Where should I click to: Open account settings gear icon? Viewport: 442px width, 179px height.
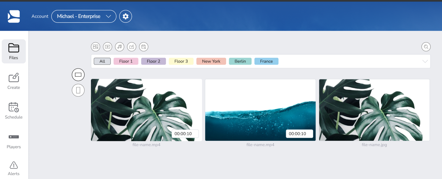pos(126,16)
